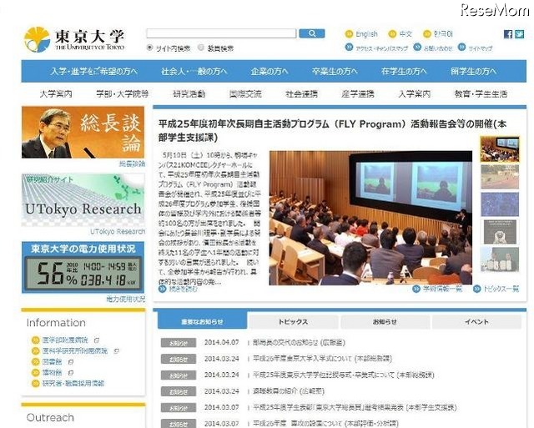Click external-link icon beside 図書館

pos(70,361)
